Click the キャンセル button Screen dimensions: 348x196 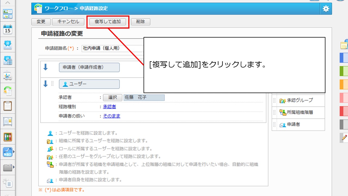[68, 22]
